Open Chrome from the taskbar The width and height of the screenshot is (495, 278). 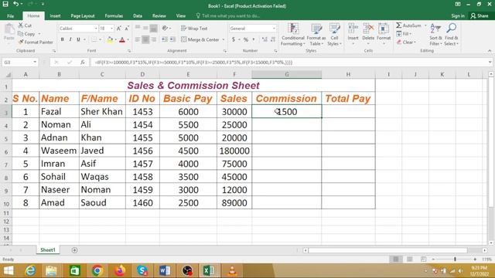point(97,271)
